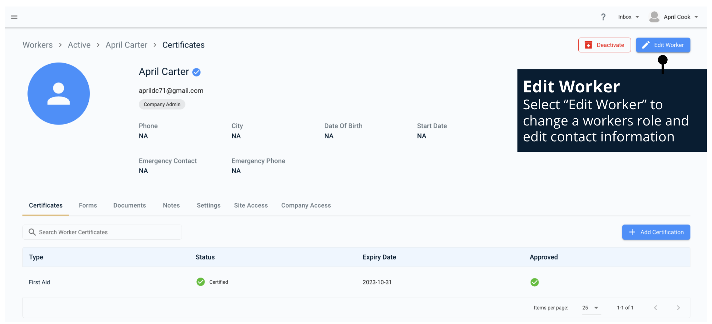Open the Documents tab
The height and width of the screenshot is (324, 712).
[x=130, y=205]
